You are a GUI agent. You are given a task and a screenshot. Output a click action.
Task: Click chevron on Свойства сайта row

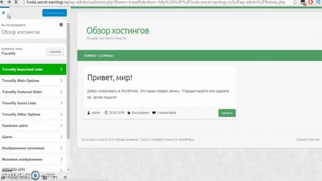[61, 126]
